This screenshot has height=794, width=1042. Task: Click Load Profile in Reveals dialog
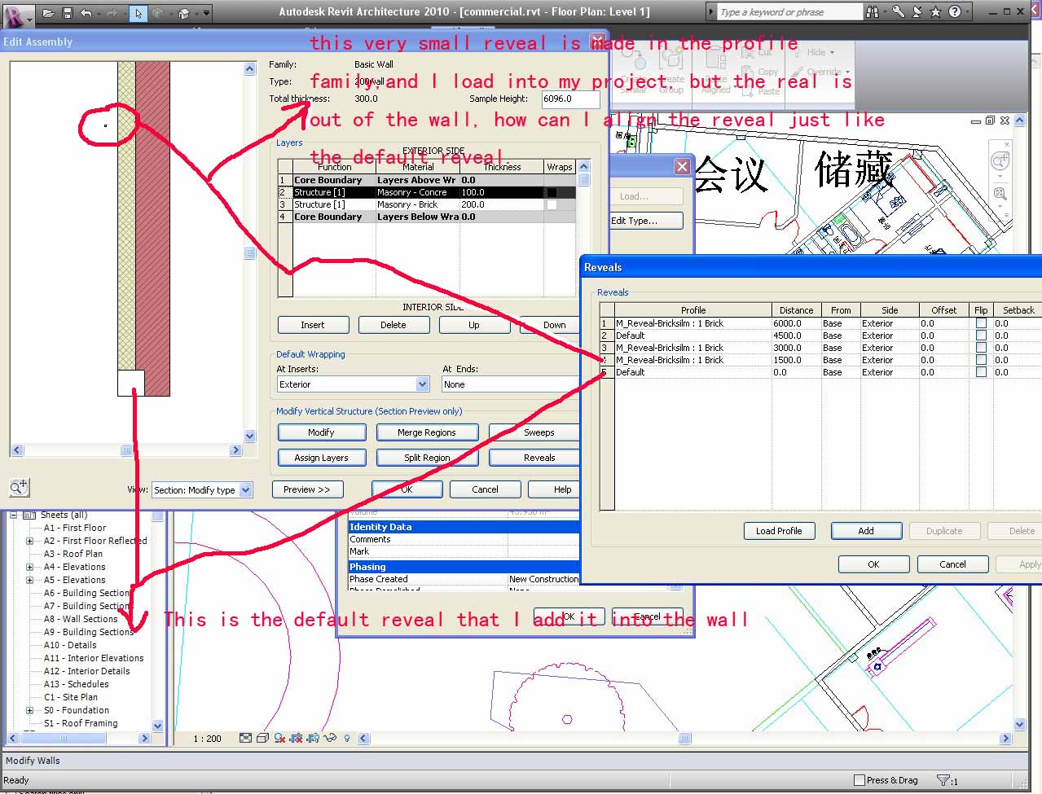(779, 531)
